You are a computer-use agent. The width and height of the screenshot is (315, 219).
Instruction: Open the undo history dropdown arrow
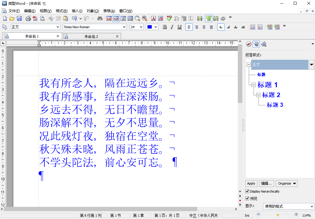click(x=80, y=19)
